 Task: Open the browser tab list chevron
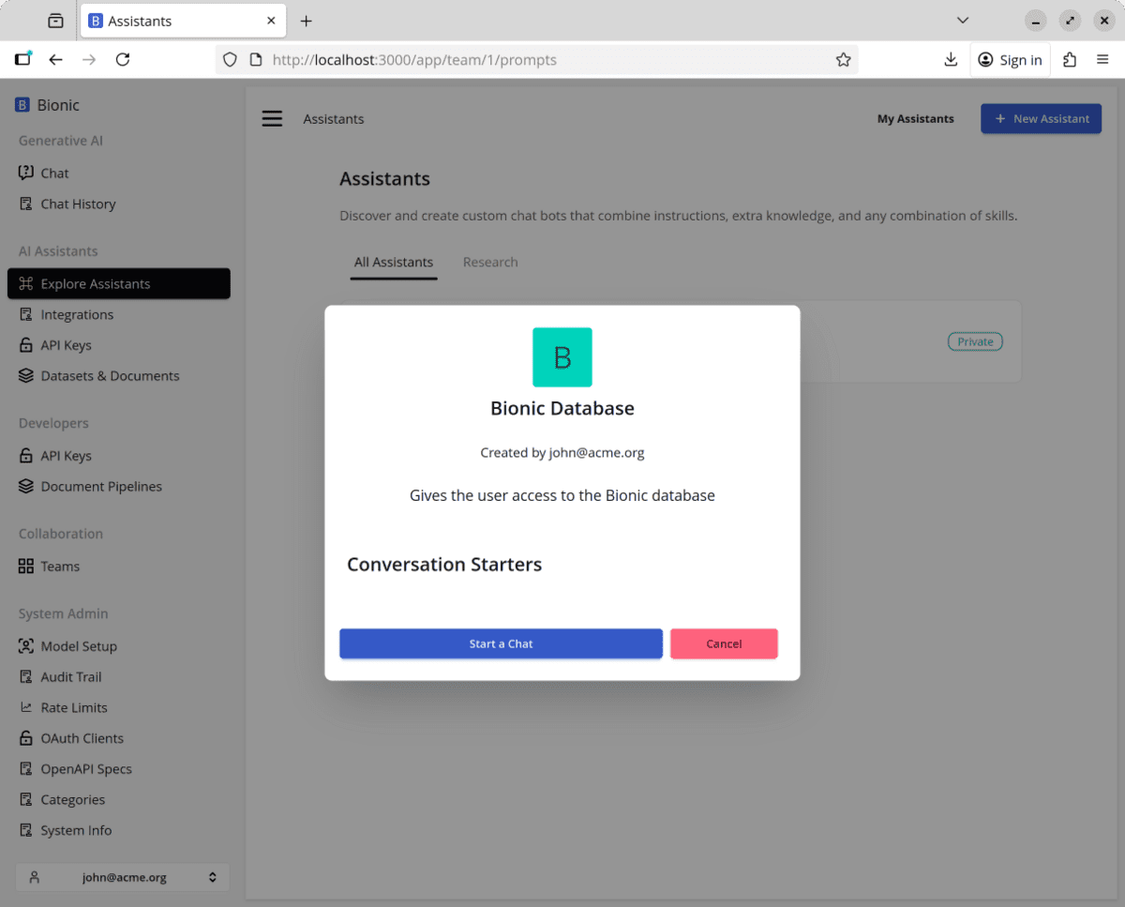pos(962,21)
